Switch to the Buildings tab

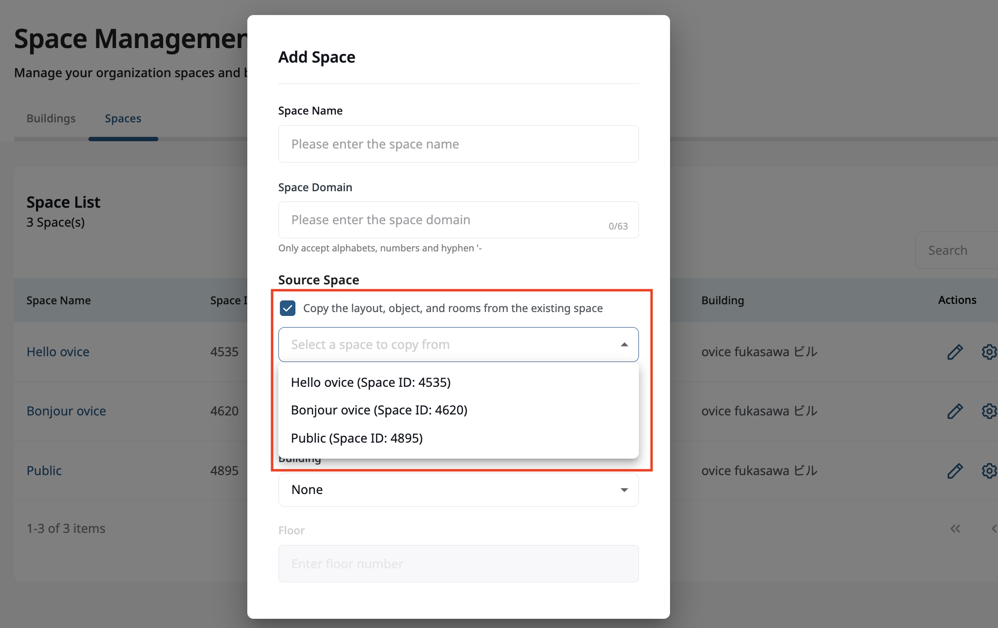(51, 118)
